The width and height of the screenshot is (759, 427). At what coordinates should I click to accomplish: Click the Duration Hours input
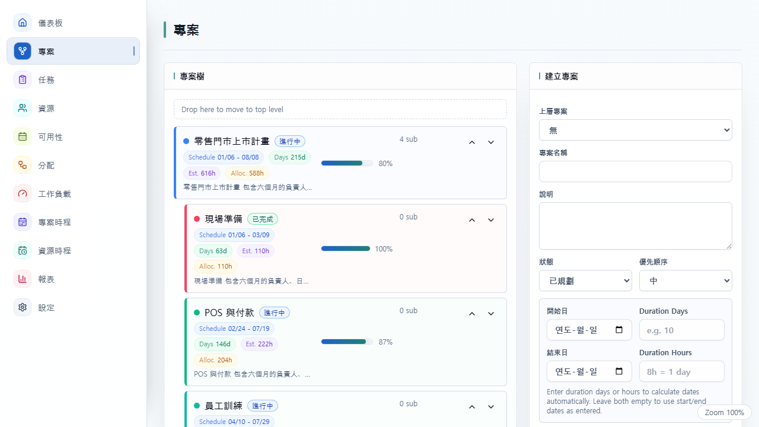tap(682, 371)
